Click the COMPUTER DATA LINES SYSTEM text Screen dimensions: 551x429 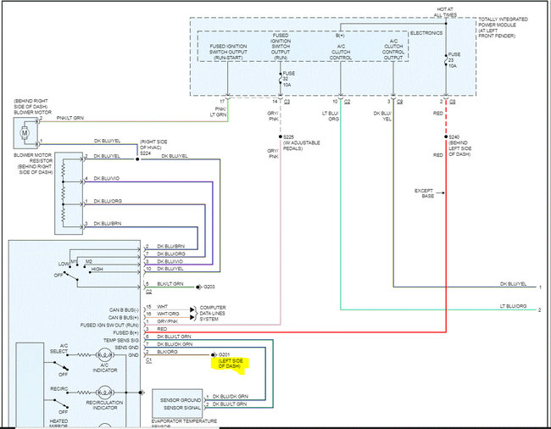click(213, 314)
